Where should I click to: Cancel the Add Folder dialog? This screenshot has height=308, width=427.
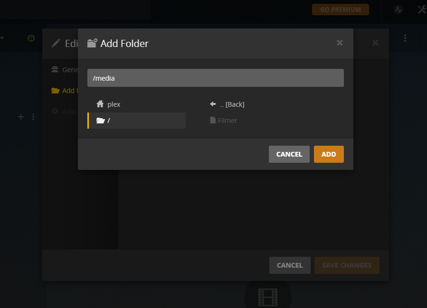289,154
